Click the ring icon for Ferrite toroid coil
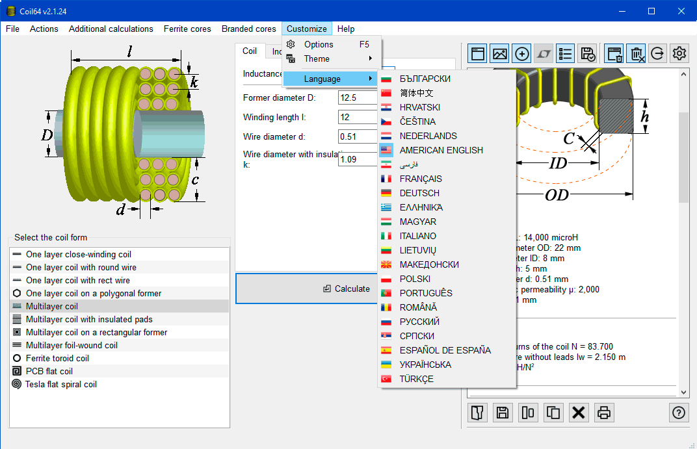The image size is (697, 449). click(x=17, y=359)
